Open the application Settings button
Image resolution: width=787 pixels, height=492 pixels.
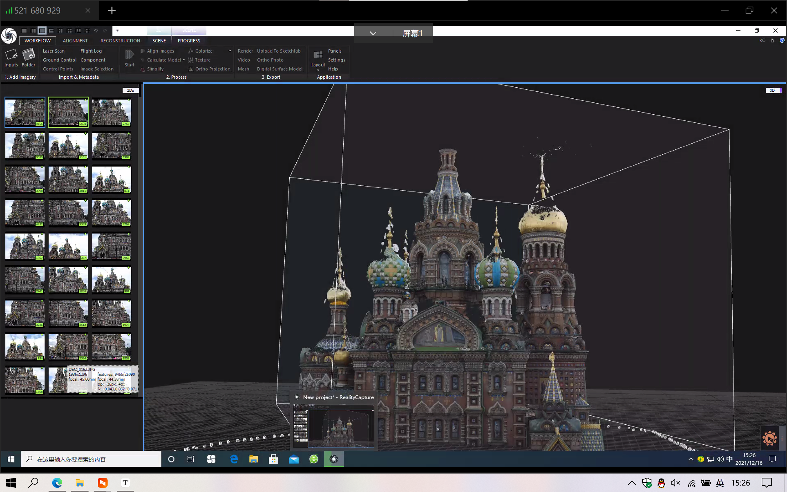click(337, 60)
